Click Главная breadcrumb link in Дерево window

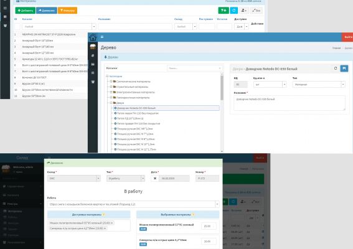(x=336, y=48)
